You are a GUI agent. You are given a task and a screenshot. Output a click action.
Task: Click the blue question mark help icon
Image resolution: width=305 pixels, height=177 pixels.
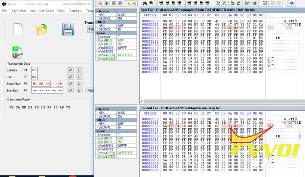pos(292,3)
